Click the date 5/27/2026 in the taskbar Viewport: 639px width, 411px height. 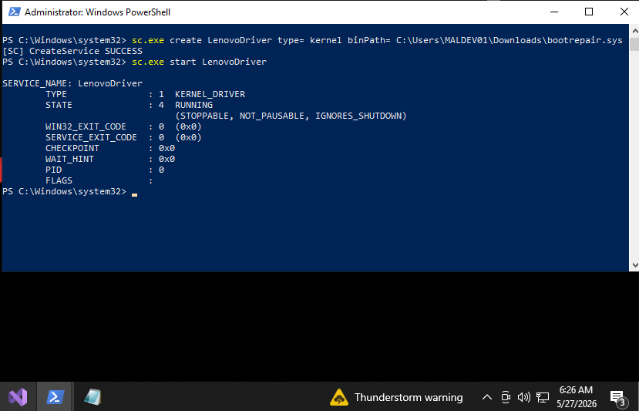pos(577,403)
